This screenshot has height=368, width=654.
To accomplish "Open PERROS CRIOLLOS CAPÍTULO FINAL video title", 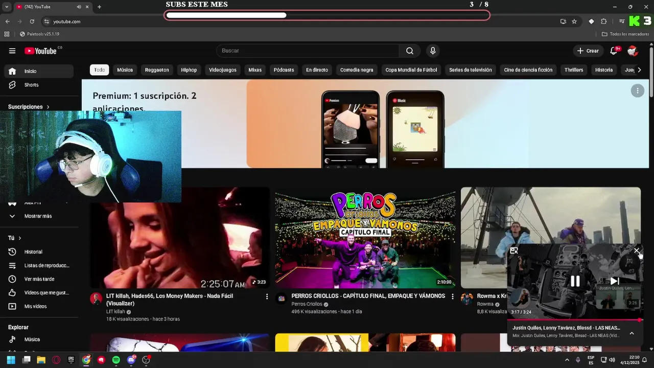I will pyautogui.click(x=368, y=296).
